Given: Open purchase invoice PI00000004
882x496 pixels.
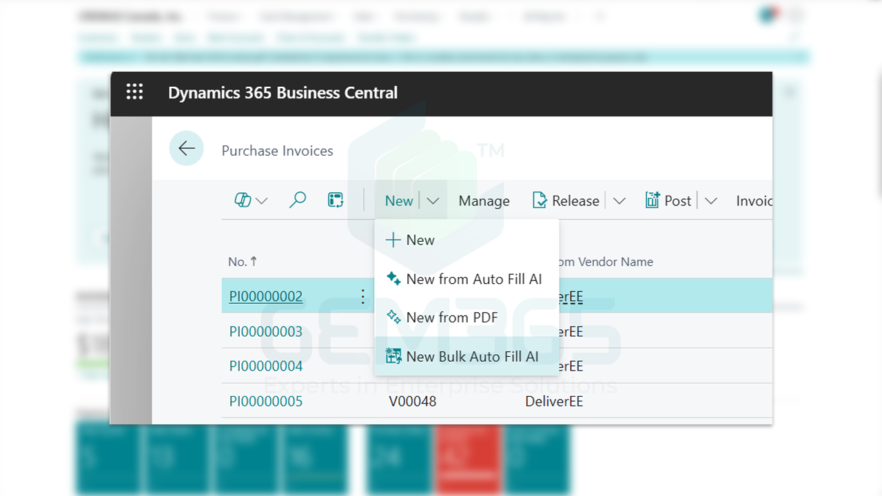Looking at the screenshot, I should pos(266,366).
